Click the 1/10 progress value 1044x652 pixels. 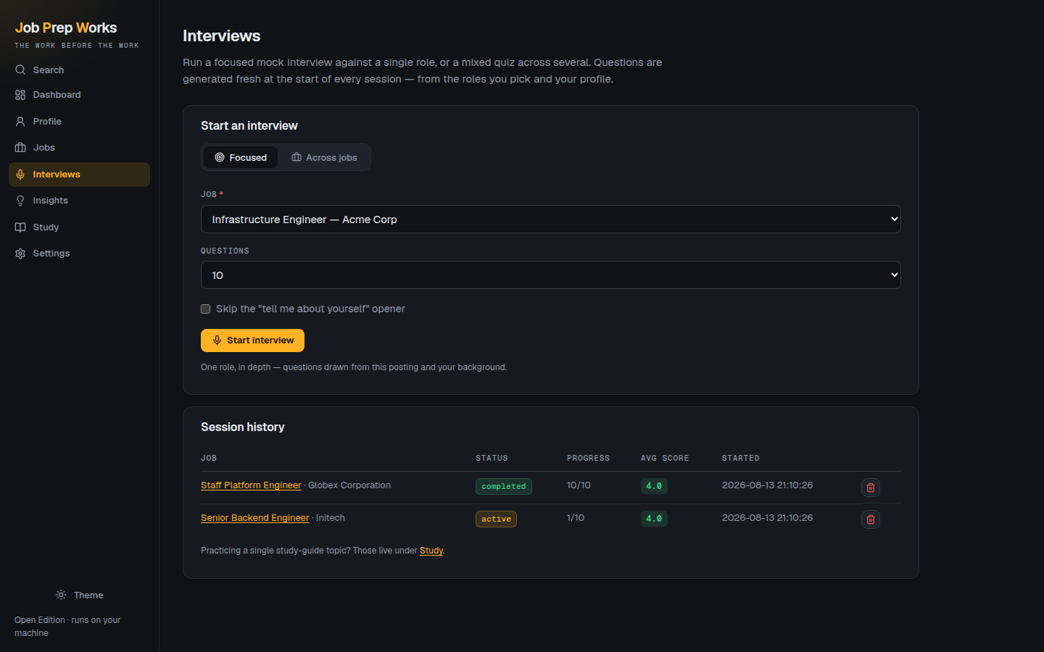point(576,518)
